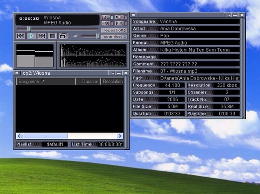Viewport: 260px width, 194px height.
Task: Click the overlapping windows button beside Stop
Action: 63,36
